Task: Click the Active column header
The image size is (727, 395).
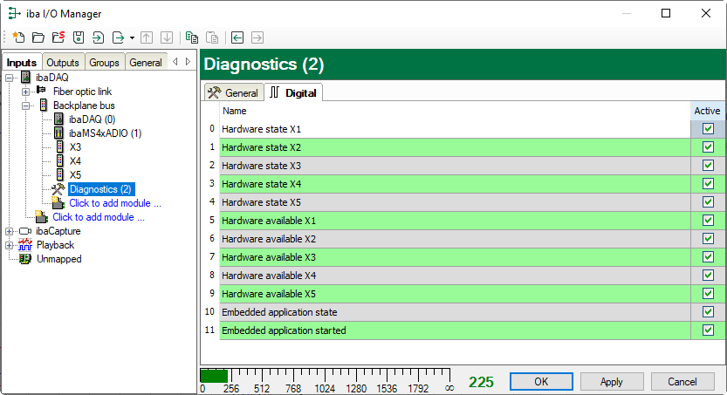Action: (707, 111)
